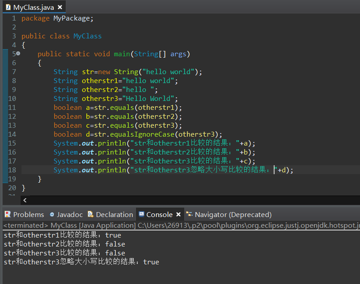
Task: Click the Declaration view icon
Action: (x=90, y=214)
